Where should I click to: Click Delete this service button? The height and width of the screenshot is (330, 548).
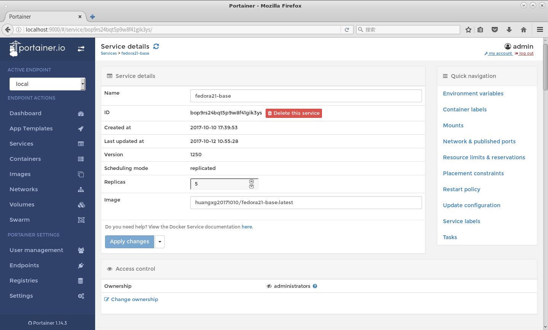[x=294, y=113]
